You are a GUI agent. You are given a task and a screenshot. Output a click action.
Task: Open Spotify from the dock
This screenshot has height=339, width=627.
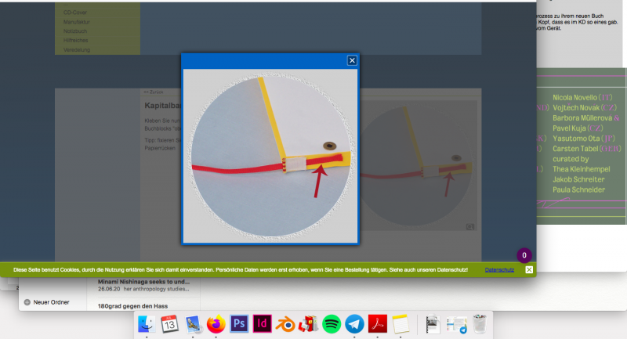tap(332, 323)
